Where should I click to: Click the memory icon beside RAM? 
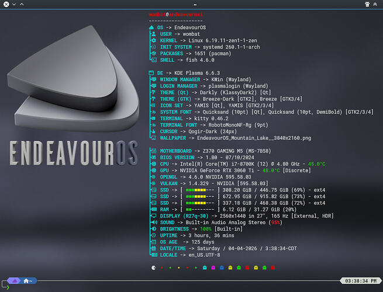[x=154, y=209]
